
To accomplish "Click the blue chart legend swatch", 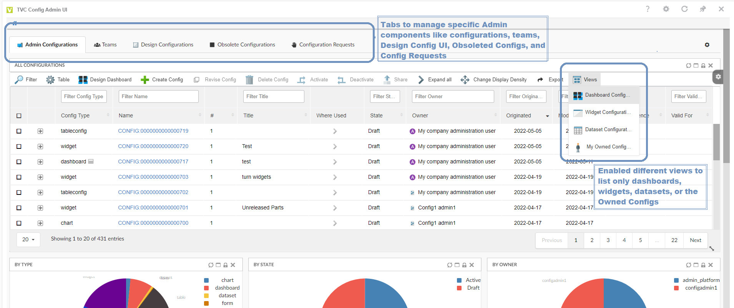I will (x=206, y=280).
